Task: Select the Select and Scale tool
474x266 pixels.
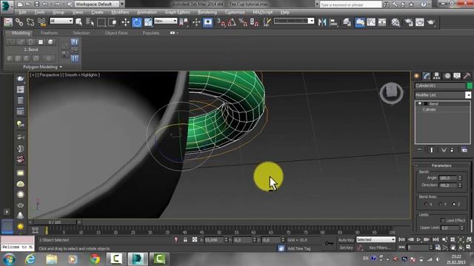Action: (148, 22)
